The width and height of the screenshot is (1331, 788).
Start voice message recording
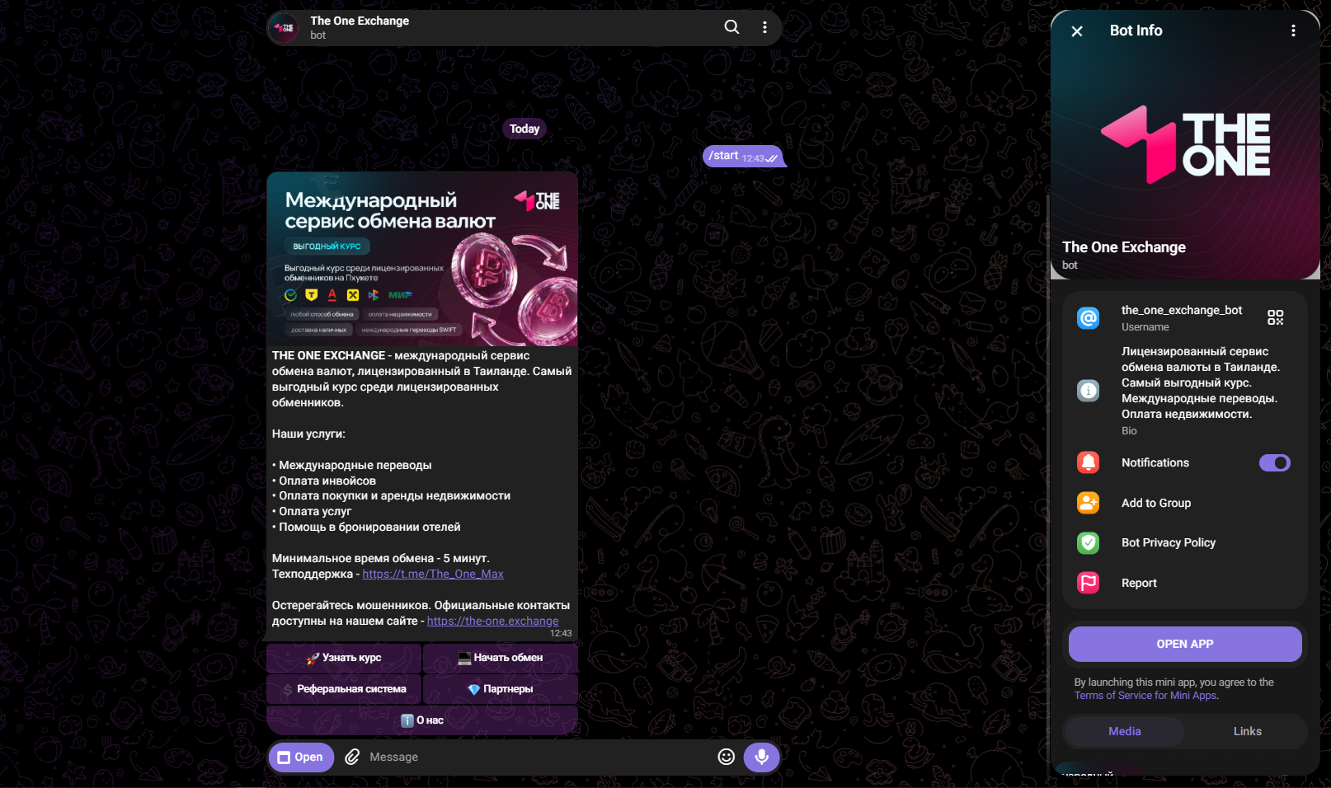click(x=762, y=757)
